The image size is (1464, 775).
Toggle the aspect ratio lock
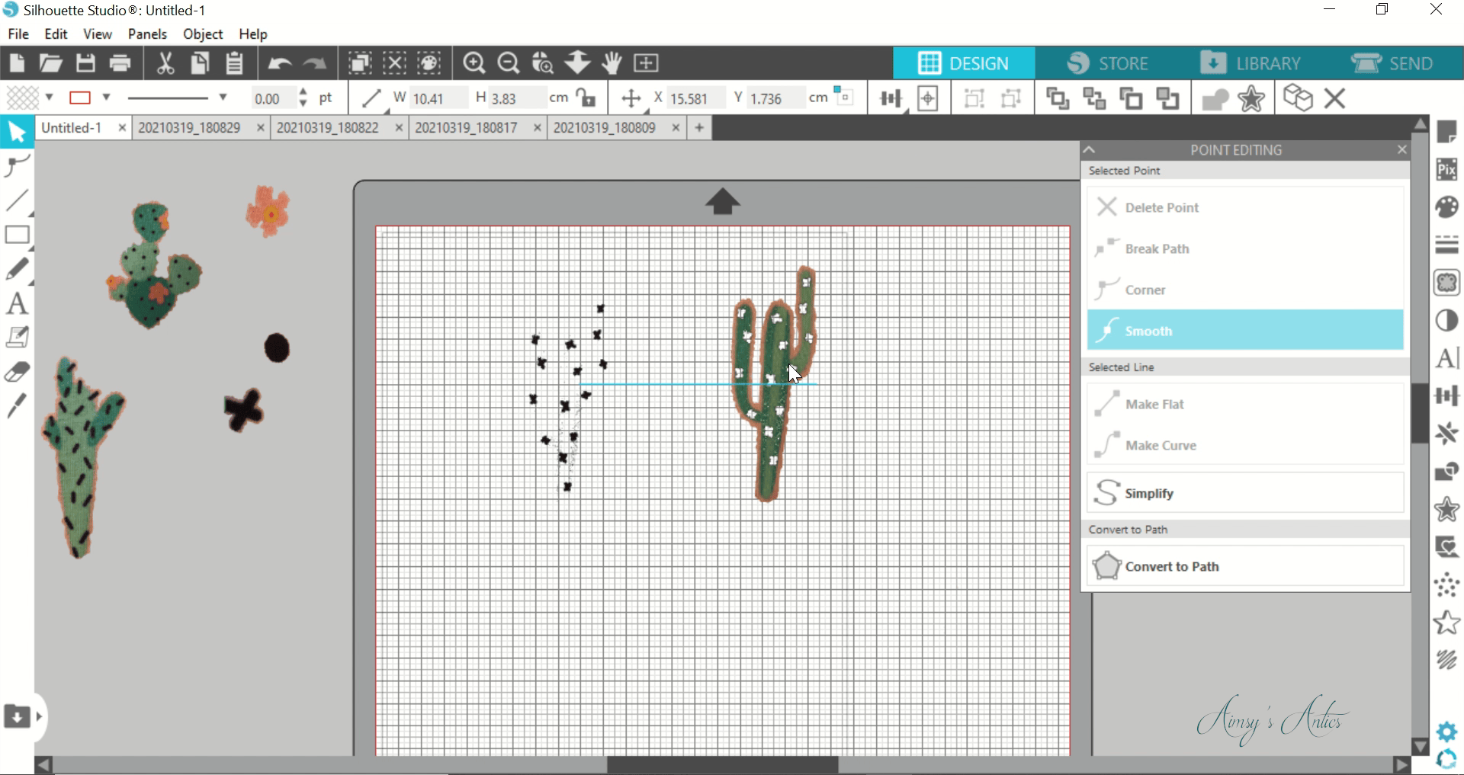(586, 98)
